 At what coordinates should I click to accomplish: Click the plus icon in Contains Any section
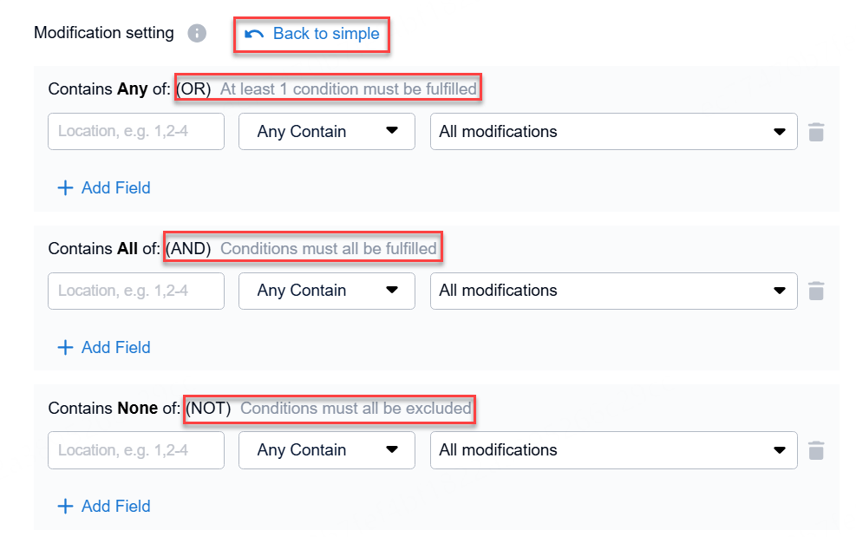[x=65, y=188]
